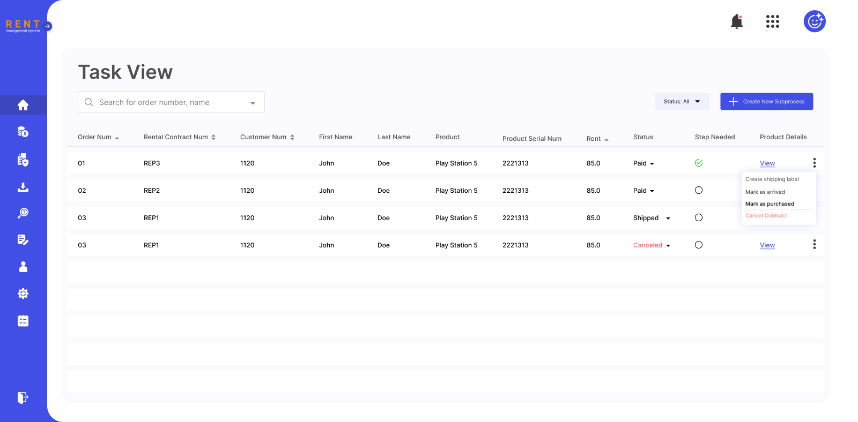The width and height of the screenshot is (858, 422).
Task: Click Create New Subprocess button
Action: (766, 102)
